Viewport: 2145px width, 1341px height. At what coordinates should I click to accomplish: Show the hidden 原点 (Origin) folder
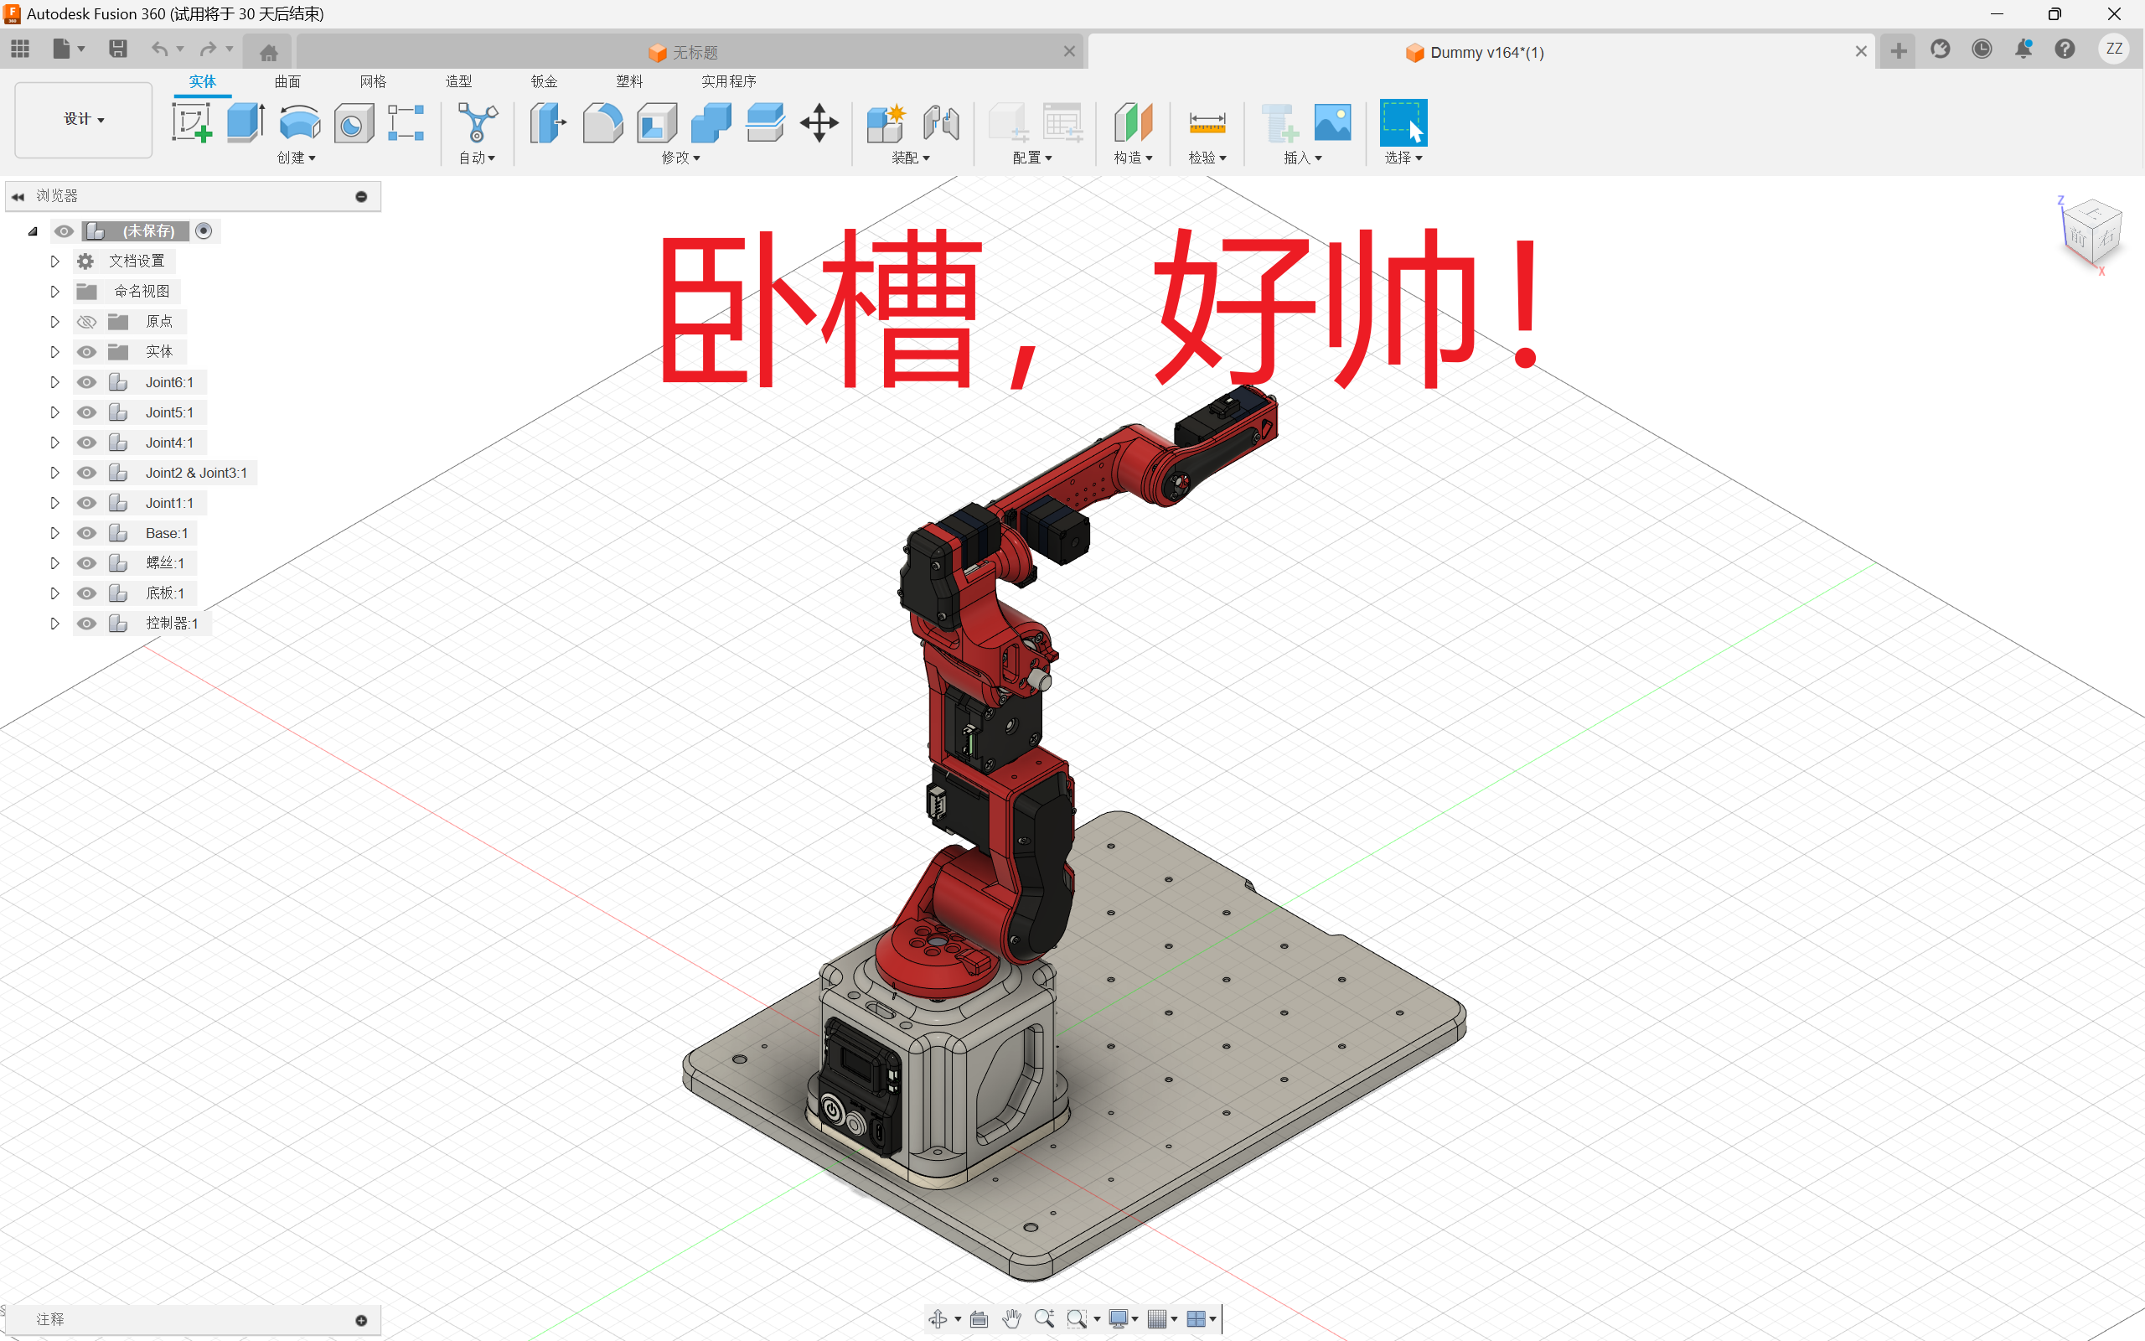click(x=87, y=322)
